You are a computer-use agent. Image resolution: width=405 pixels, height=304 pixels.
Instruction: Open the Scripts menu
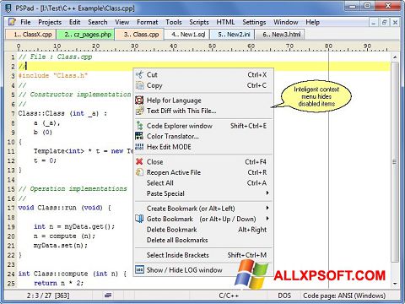tap(199, 22)
